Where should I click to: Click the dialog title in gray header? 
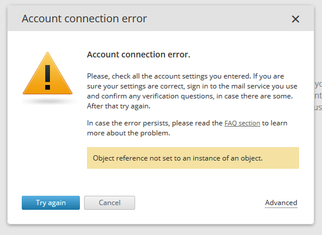84,19
